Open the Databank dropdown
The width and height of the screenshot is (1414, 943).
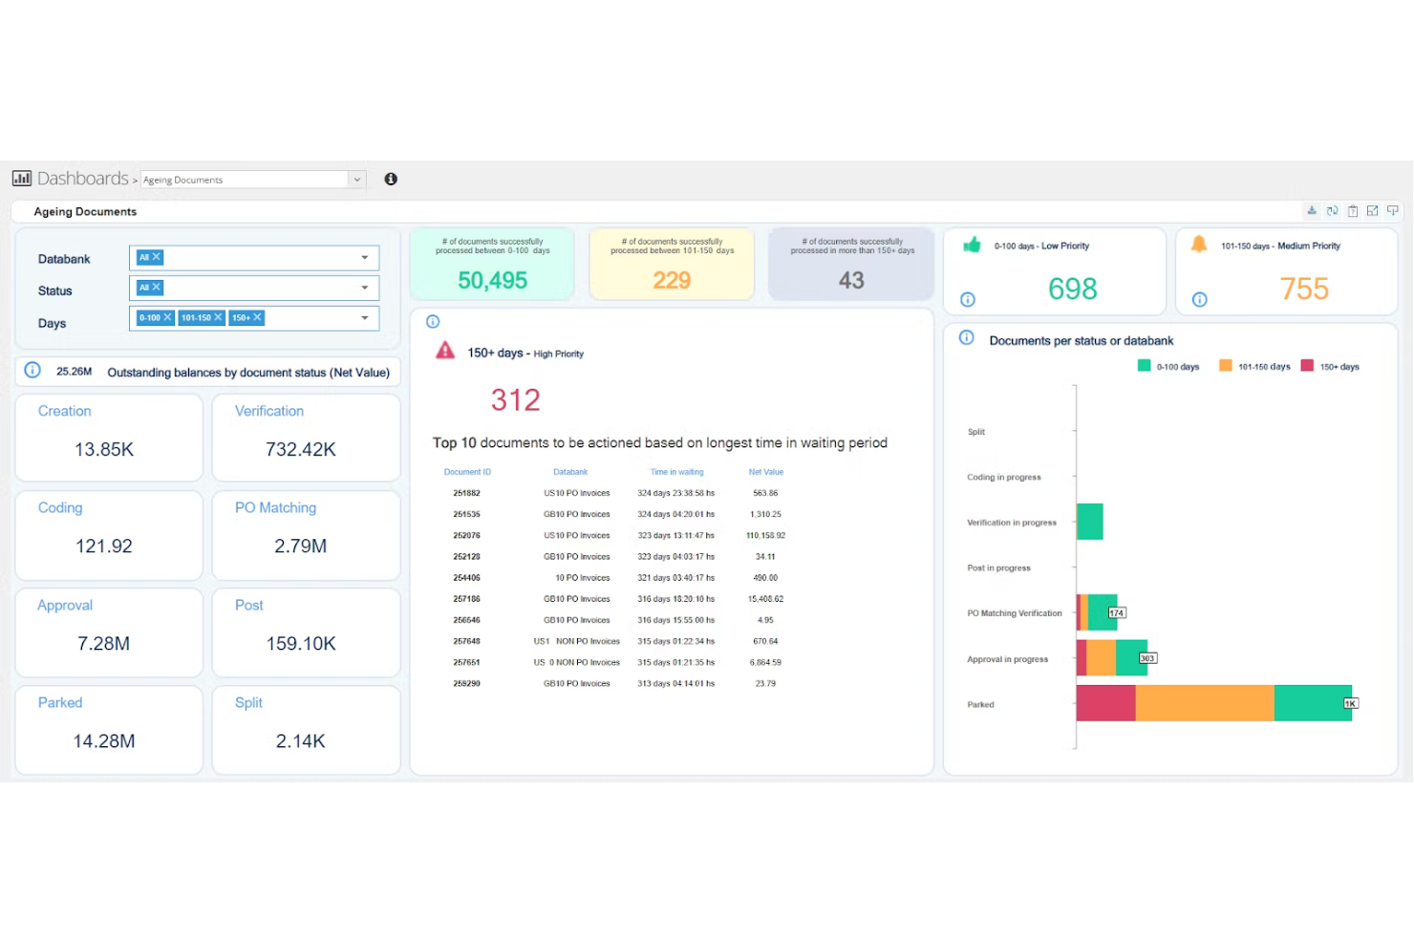pos(364,257)
